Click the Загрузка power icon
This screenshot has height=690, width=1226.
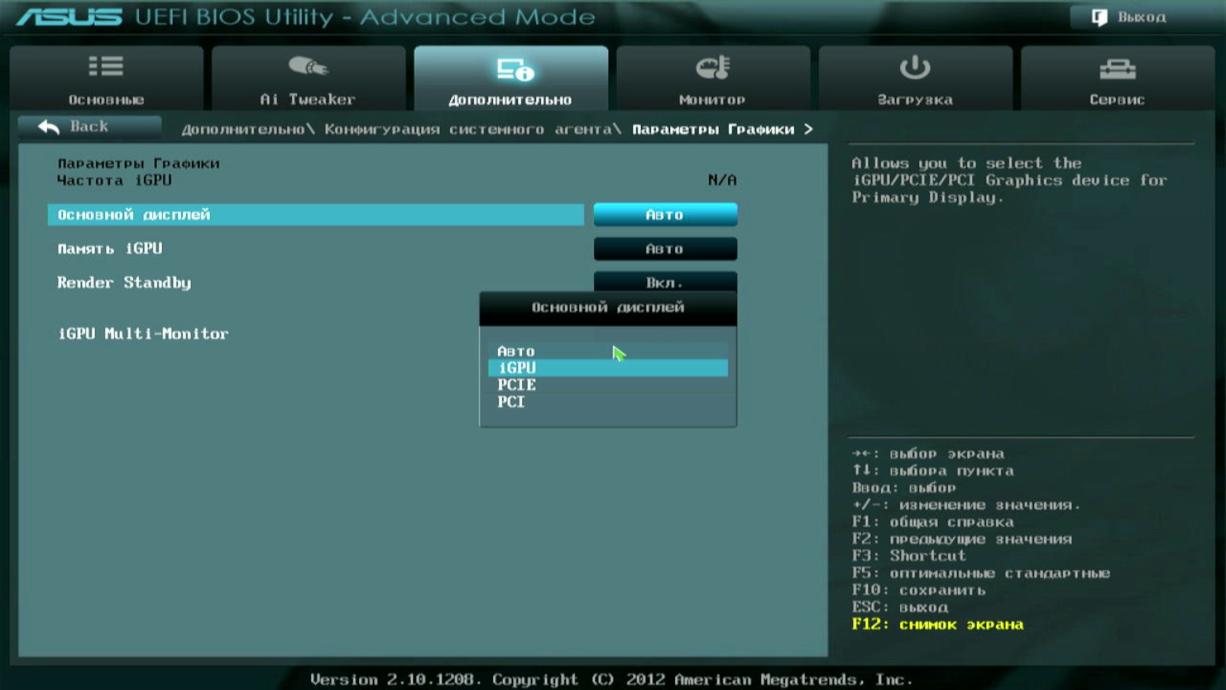pos(914,67)
